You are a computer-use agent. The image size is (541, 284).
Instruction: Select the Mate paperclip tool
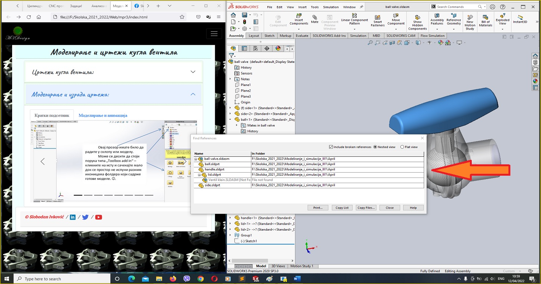pos(315,19)
